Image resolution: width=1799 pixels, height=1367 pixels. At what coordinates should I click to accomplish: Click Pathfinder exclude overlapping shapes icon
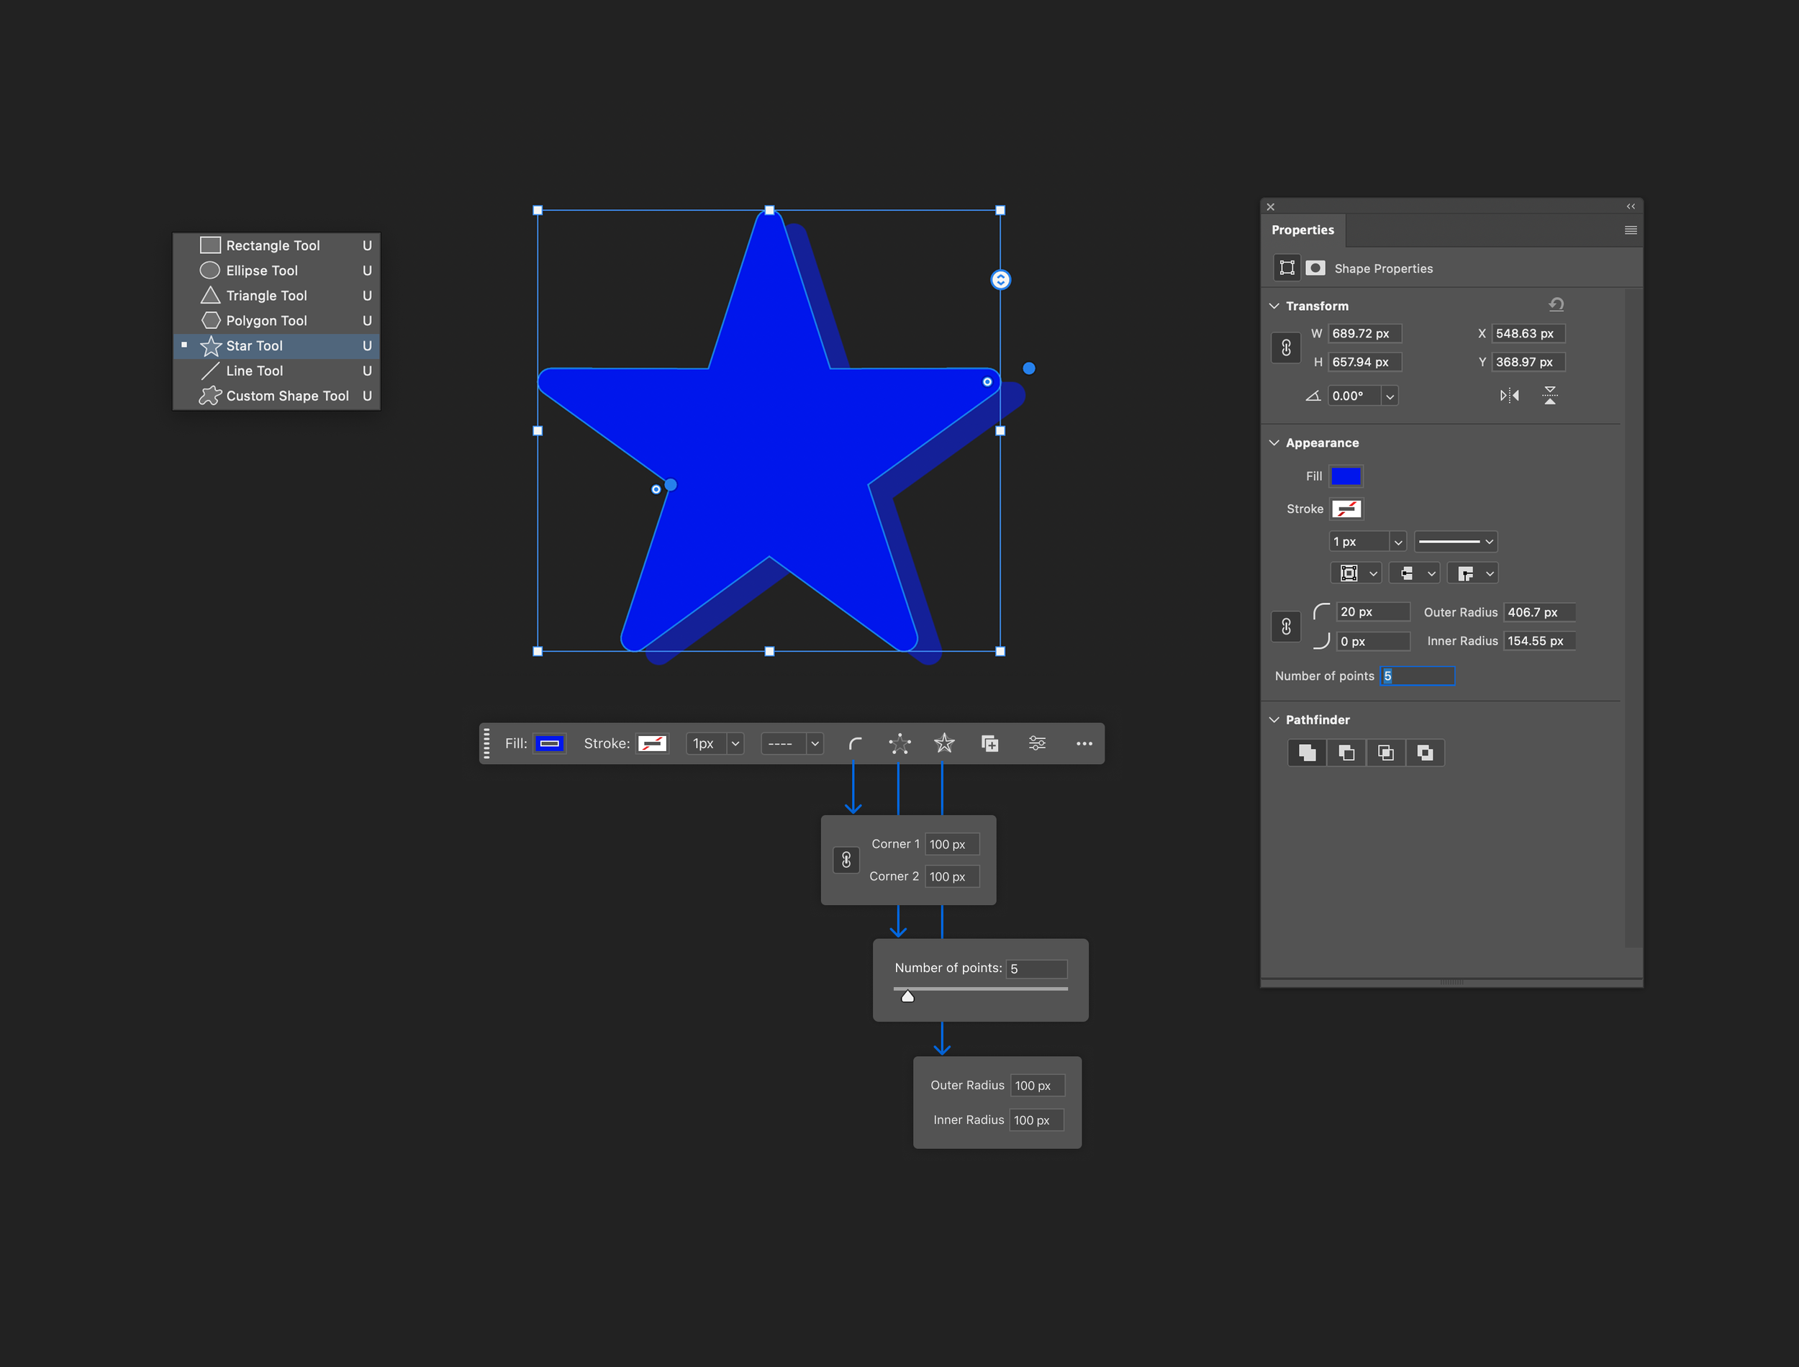[1425, 753]
